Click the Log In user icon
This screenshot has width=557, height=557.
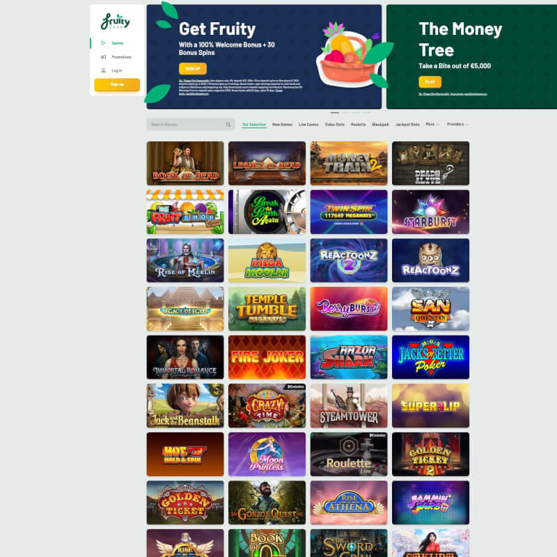point(103,71)
